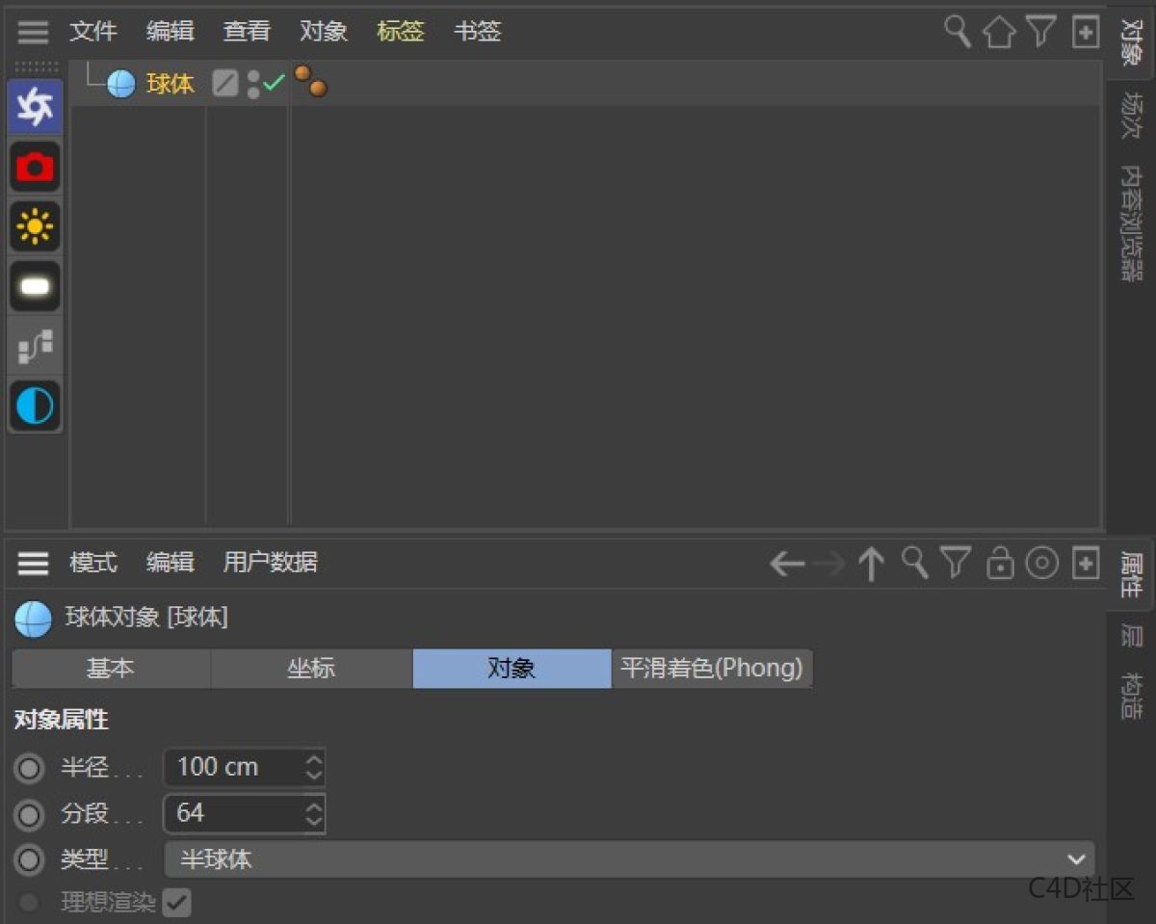The image size is (1156, 924).
Task: Click the 半径 input field showing 100 cm
Action: pos(236,767)
